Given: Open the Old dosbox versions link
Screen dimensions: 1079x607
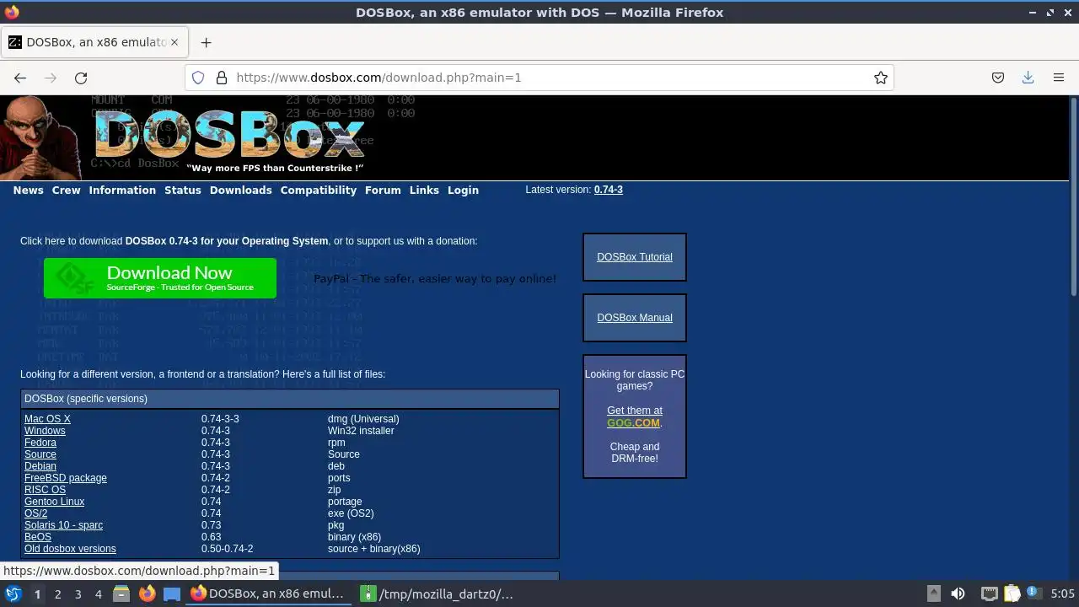Looking at the screenshot, I should (x=70, y=549).
